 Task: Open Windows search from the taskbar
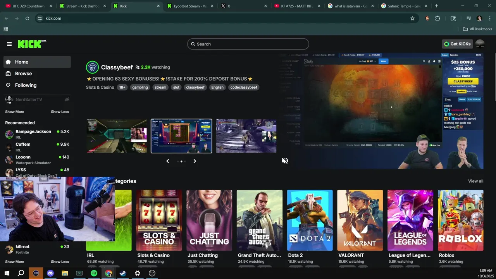tap(21, 273)
